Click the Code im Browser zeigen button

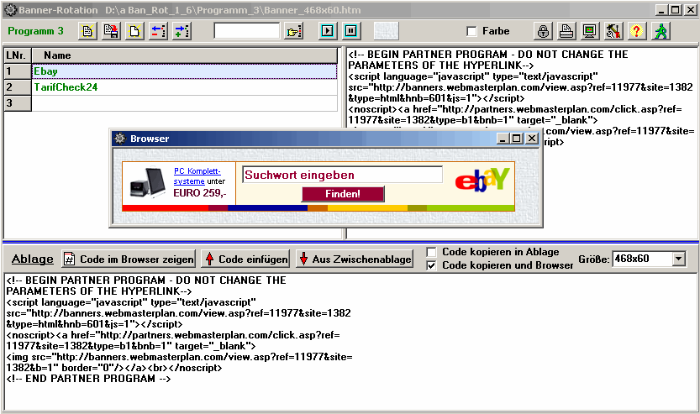click(x=129, y=259)
